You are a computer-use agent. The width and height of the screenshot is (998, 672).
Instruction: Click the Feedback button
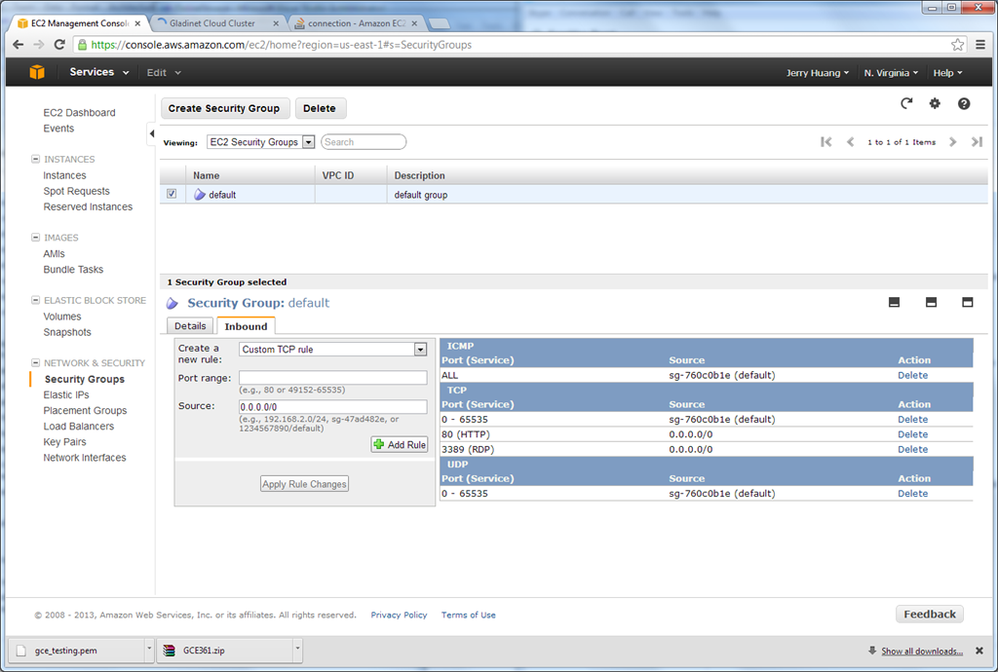coord(930,615)
